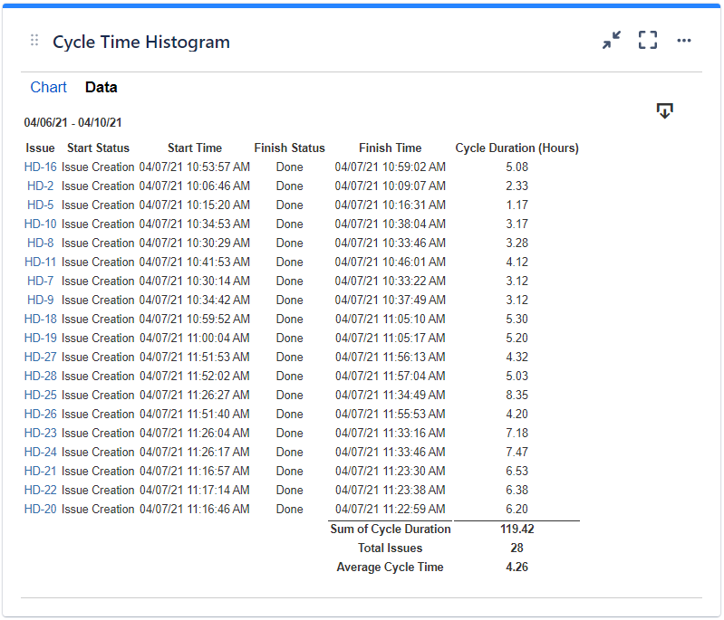Open issue HD-2 link
Screen dimensions: 724x620
coord(40,186)
